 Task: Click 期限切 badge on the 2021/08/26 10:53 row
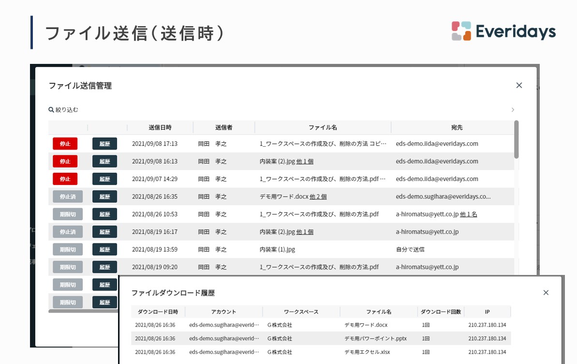67,214
